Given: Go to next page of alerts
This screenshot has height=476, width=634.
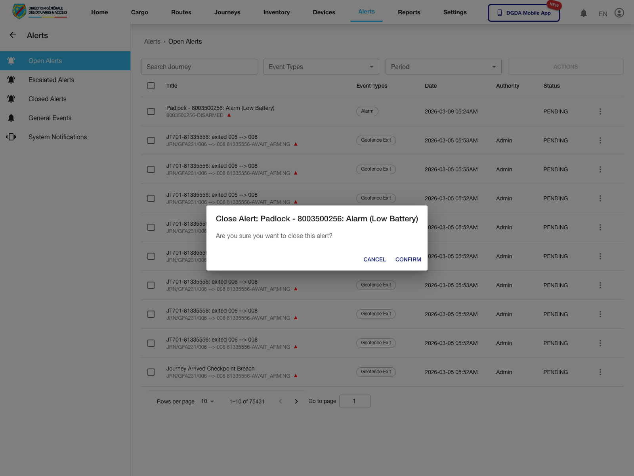Looking at the screenshot, I should tap(296, 401).
